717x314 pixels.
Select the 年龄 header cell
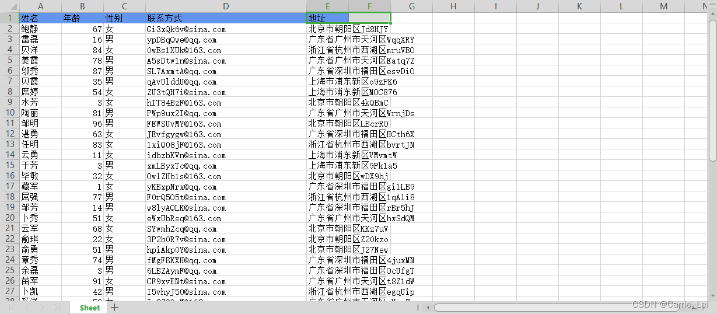click(x=82, y=18)
